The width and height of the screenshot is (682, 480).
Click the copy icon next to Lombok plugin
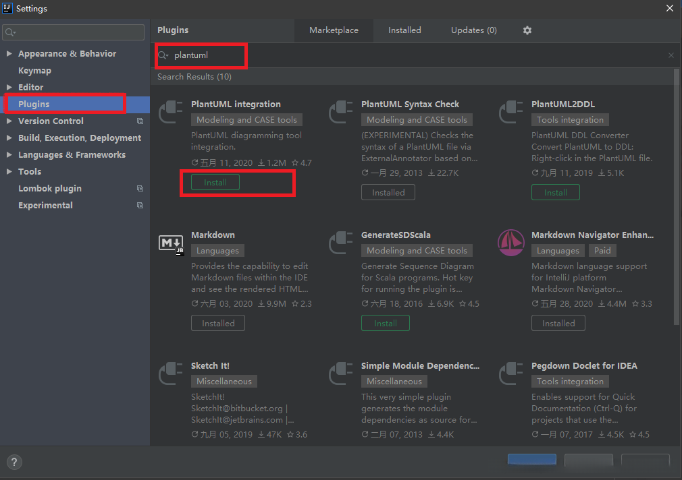pos(140,189)
